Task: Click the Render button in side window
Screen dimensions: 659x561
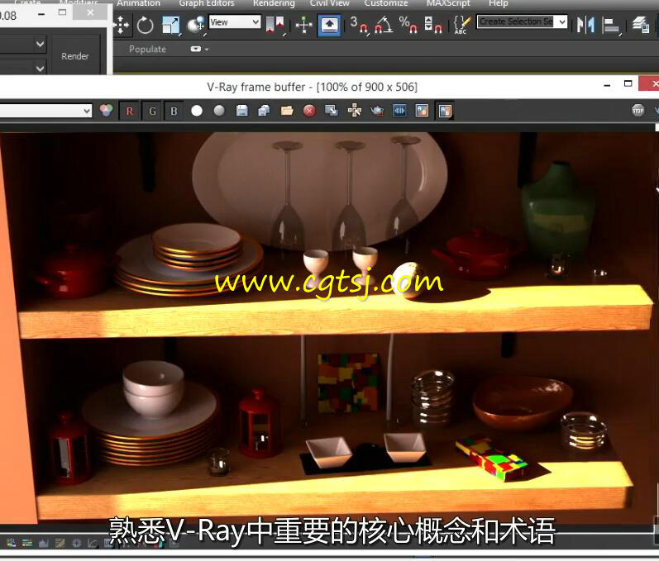Action: [x=74, y=56]
